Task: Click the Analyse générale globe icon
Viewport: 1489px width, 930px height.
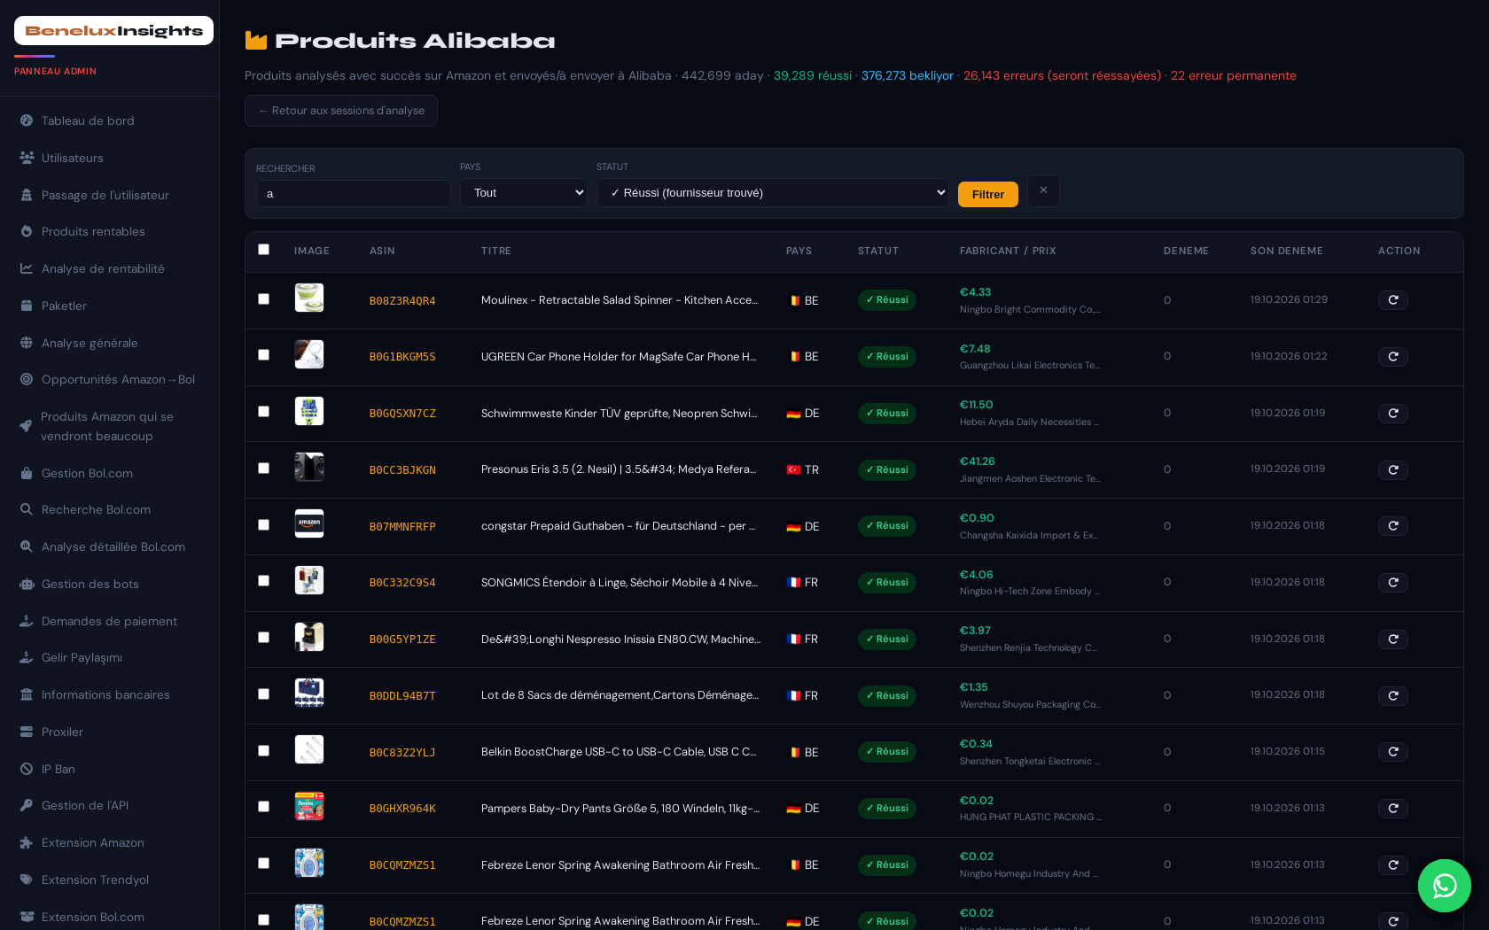Action: [x=27, y=343]
